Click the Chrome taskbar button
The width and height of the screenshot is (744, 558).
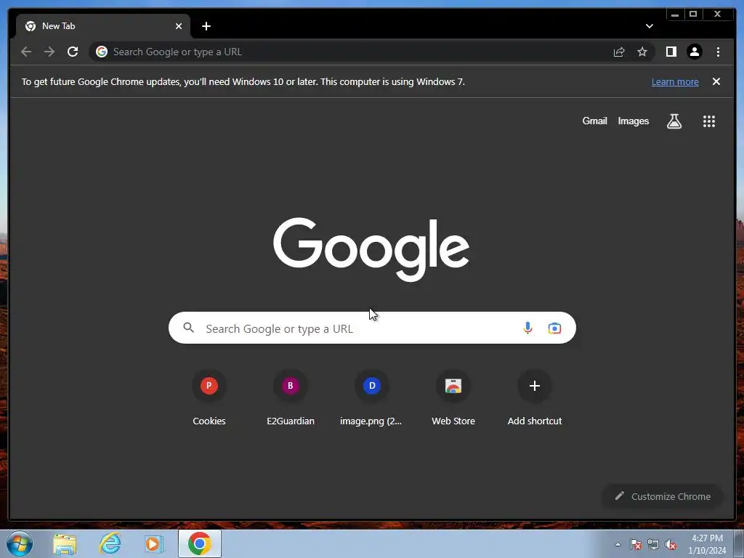199,543
